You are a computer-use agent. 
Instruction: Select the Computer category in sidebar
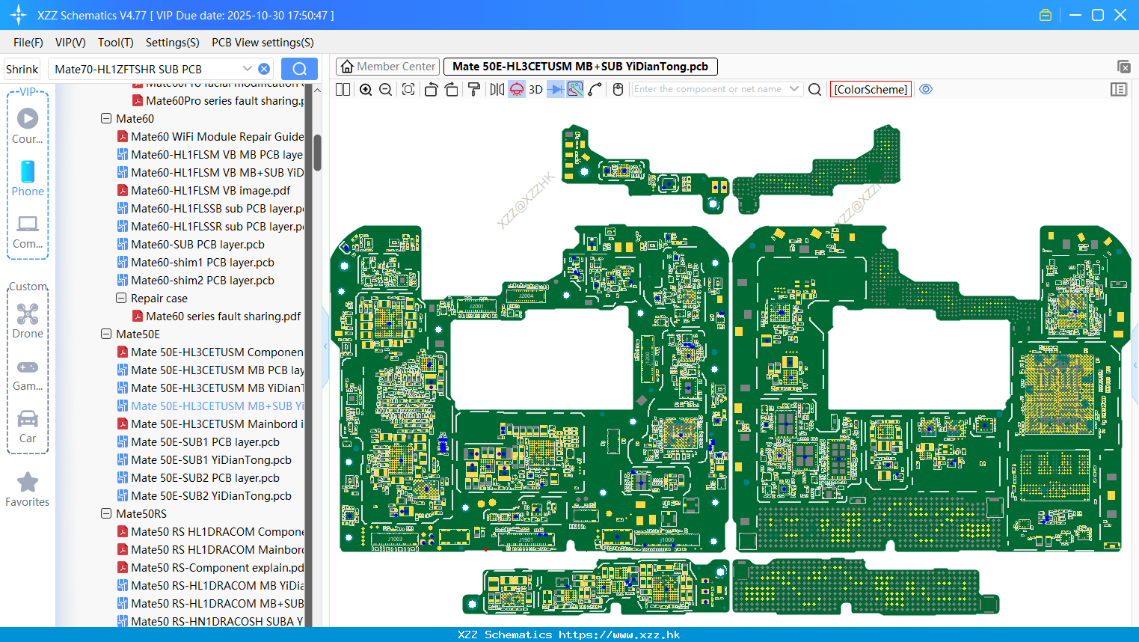click(28, 231)
